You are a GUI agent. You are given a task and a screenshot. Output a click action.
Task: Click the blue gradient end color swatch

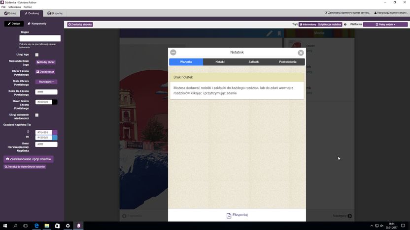tap(55, 138)
